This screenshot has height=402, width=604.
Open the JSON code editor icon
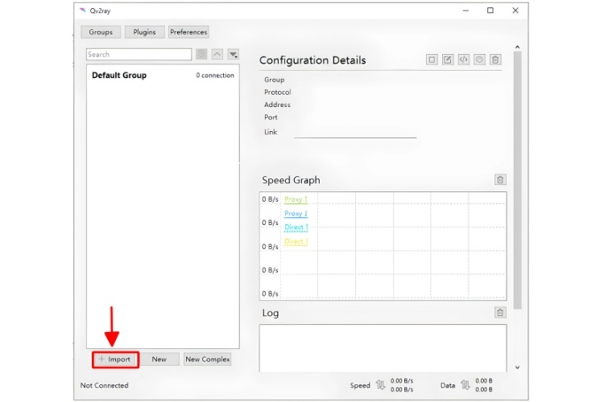click(x=463, y=59)
